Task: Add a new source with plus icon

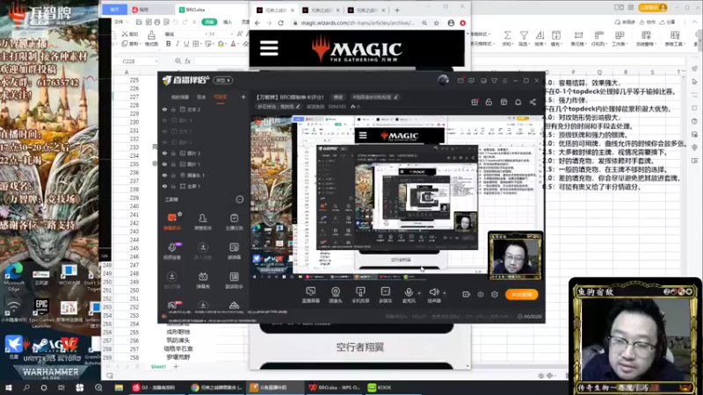Action: pyautogui.click(x=243, y=97)
